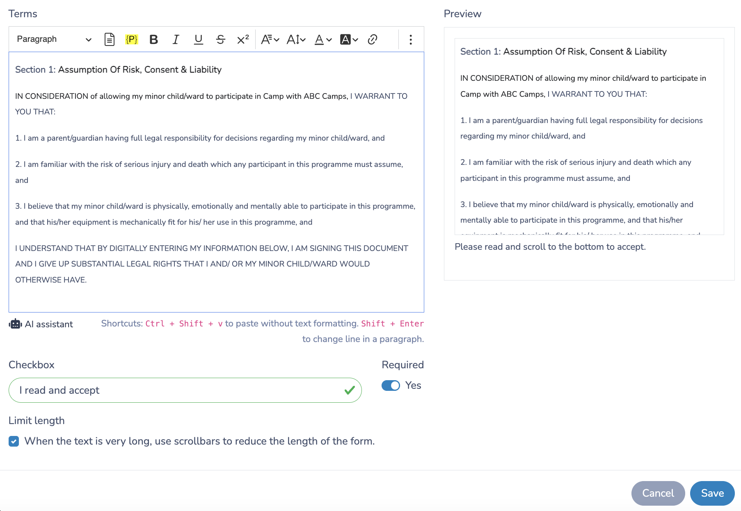Toggle italic formatting
This screenshot has height=511, width=741.
click(176, 39)
